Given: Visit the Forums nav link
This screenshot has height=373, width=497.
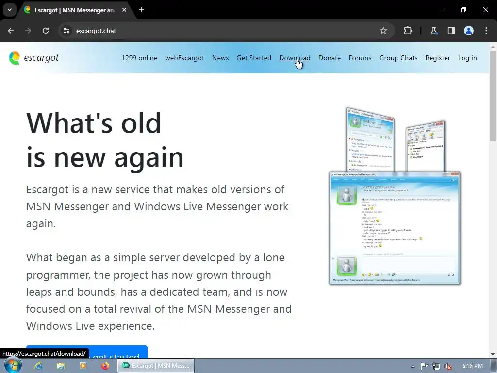Looking at the screenshot, I should (x=360, y=58).
